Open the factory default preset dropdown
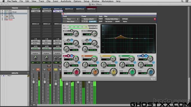Image resolution: width=191 pixels, height=107 pixels. pos(89,19)
